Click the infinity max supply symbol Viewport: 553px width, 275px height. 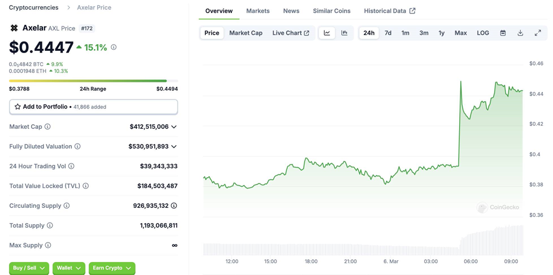[175, 246]
